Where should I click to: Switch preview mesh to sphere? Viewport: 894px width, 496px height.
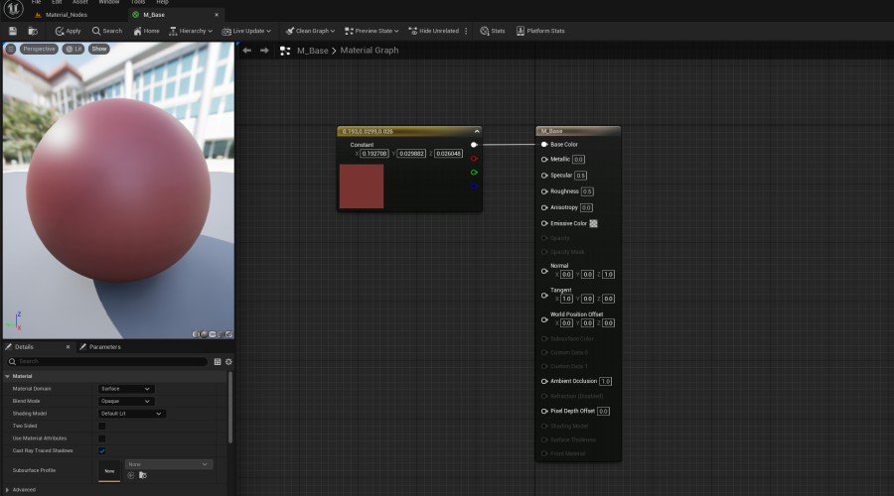(x=204, y=334)
